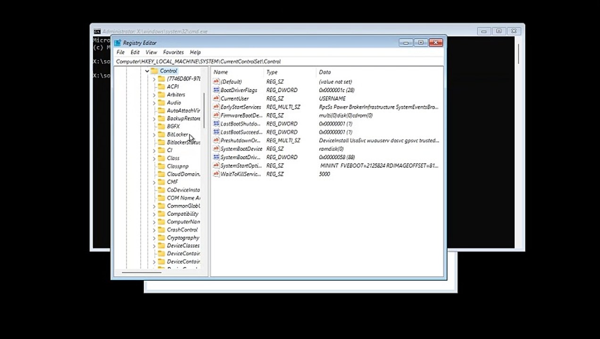Open the Edit menu
Viewport: 600px width, 339px height.
pos(135,52)
